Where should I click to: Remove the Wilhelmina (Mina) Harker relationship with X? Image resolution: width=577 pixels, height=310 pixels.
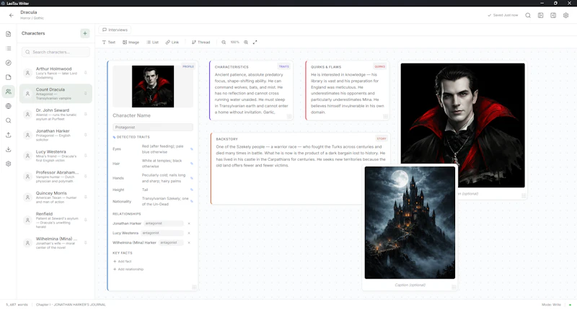(189, 243)
